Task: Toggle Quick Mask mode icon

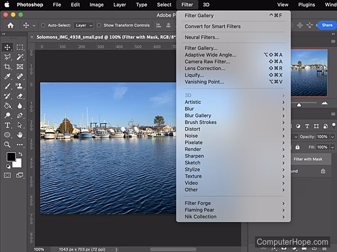Action: click(x=7, y=175)
